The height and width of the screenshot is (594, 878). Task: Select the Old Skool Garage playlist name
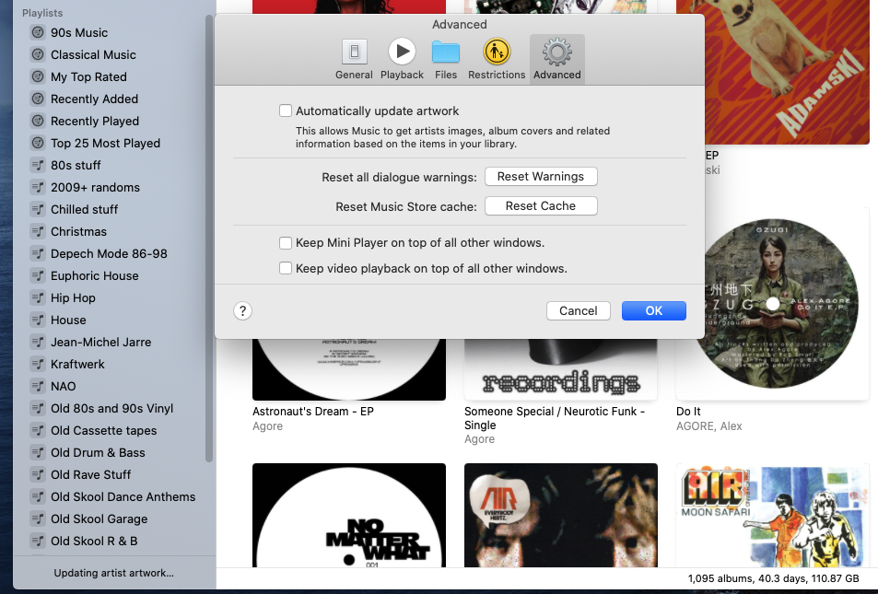(100, 519)
